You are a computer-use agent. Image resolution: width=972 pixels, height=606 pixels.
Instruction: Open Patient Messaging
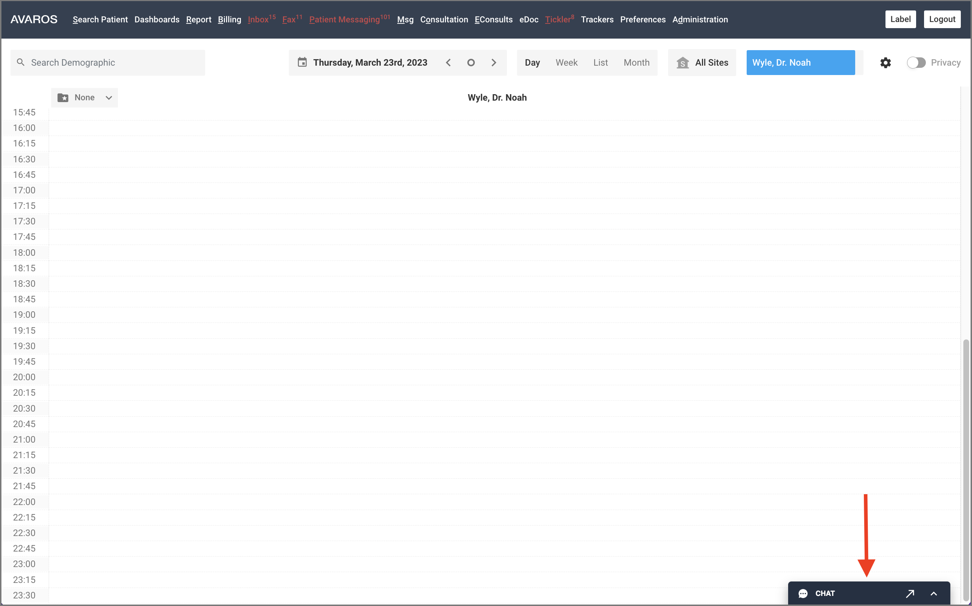click(x=349, y=19)
